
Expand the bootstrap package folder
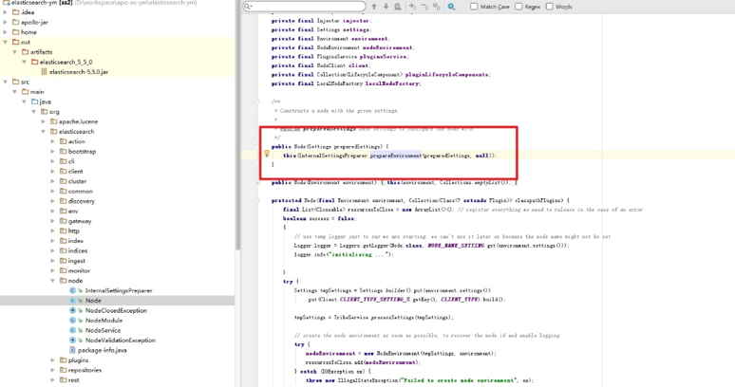coord(53,152)
